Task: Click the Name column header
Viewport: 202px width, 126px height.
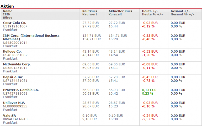Action: pos(8,11)
